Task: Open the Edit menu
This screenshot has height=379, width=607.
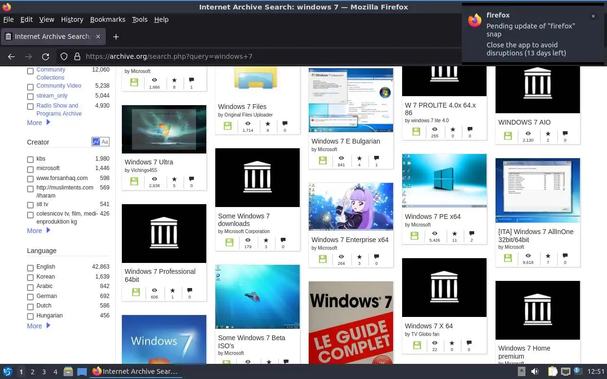Action: click(x=27, y=19)
